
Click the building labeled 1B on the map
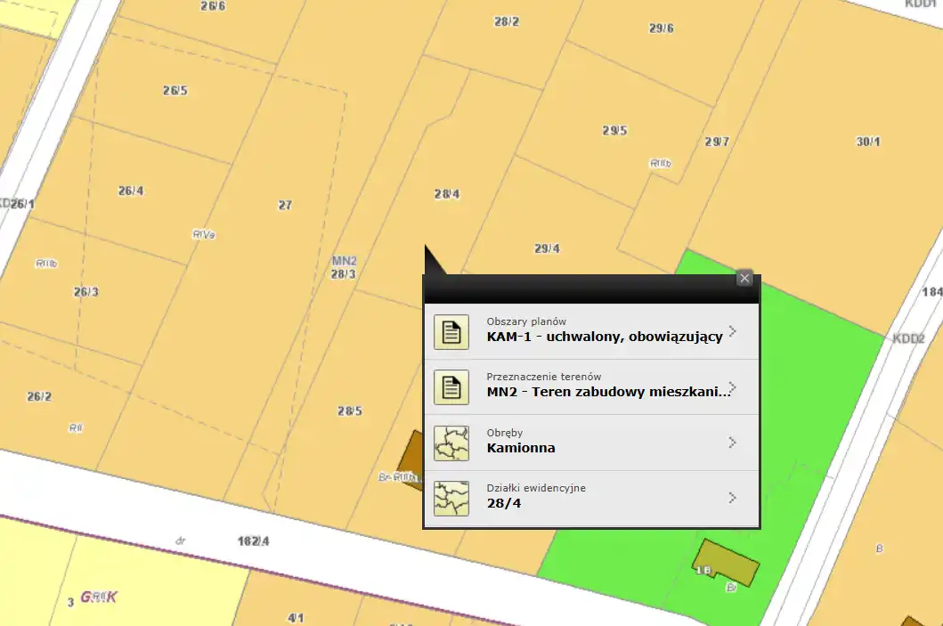point(727,562)
